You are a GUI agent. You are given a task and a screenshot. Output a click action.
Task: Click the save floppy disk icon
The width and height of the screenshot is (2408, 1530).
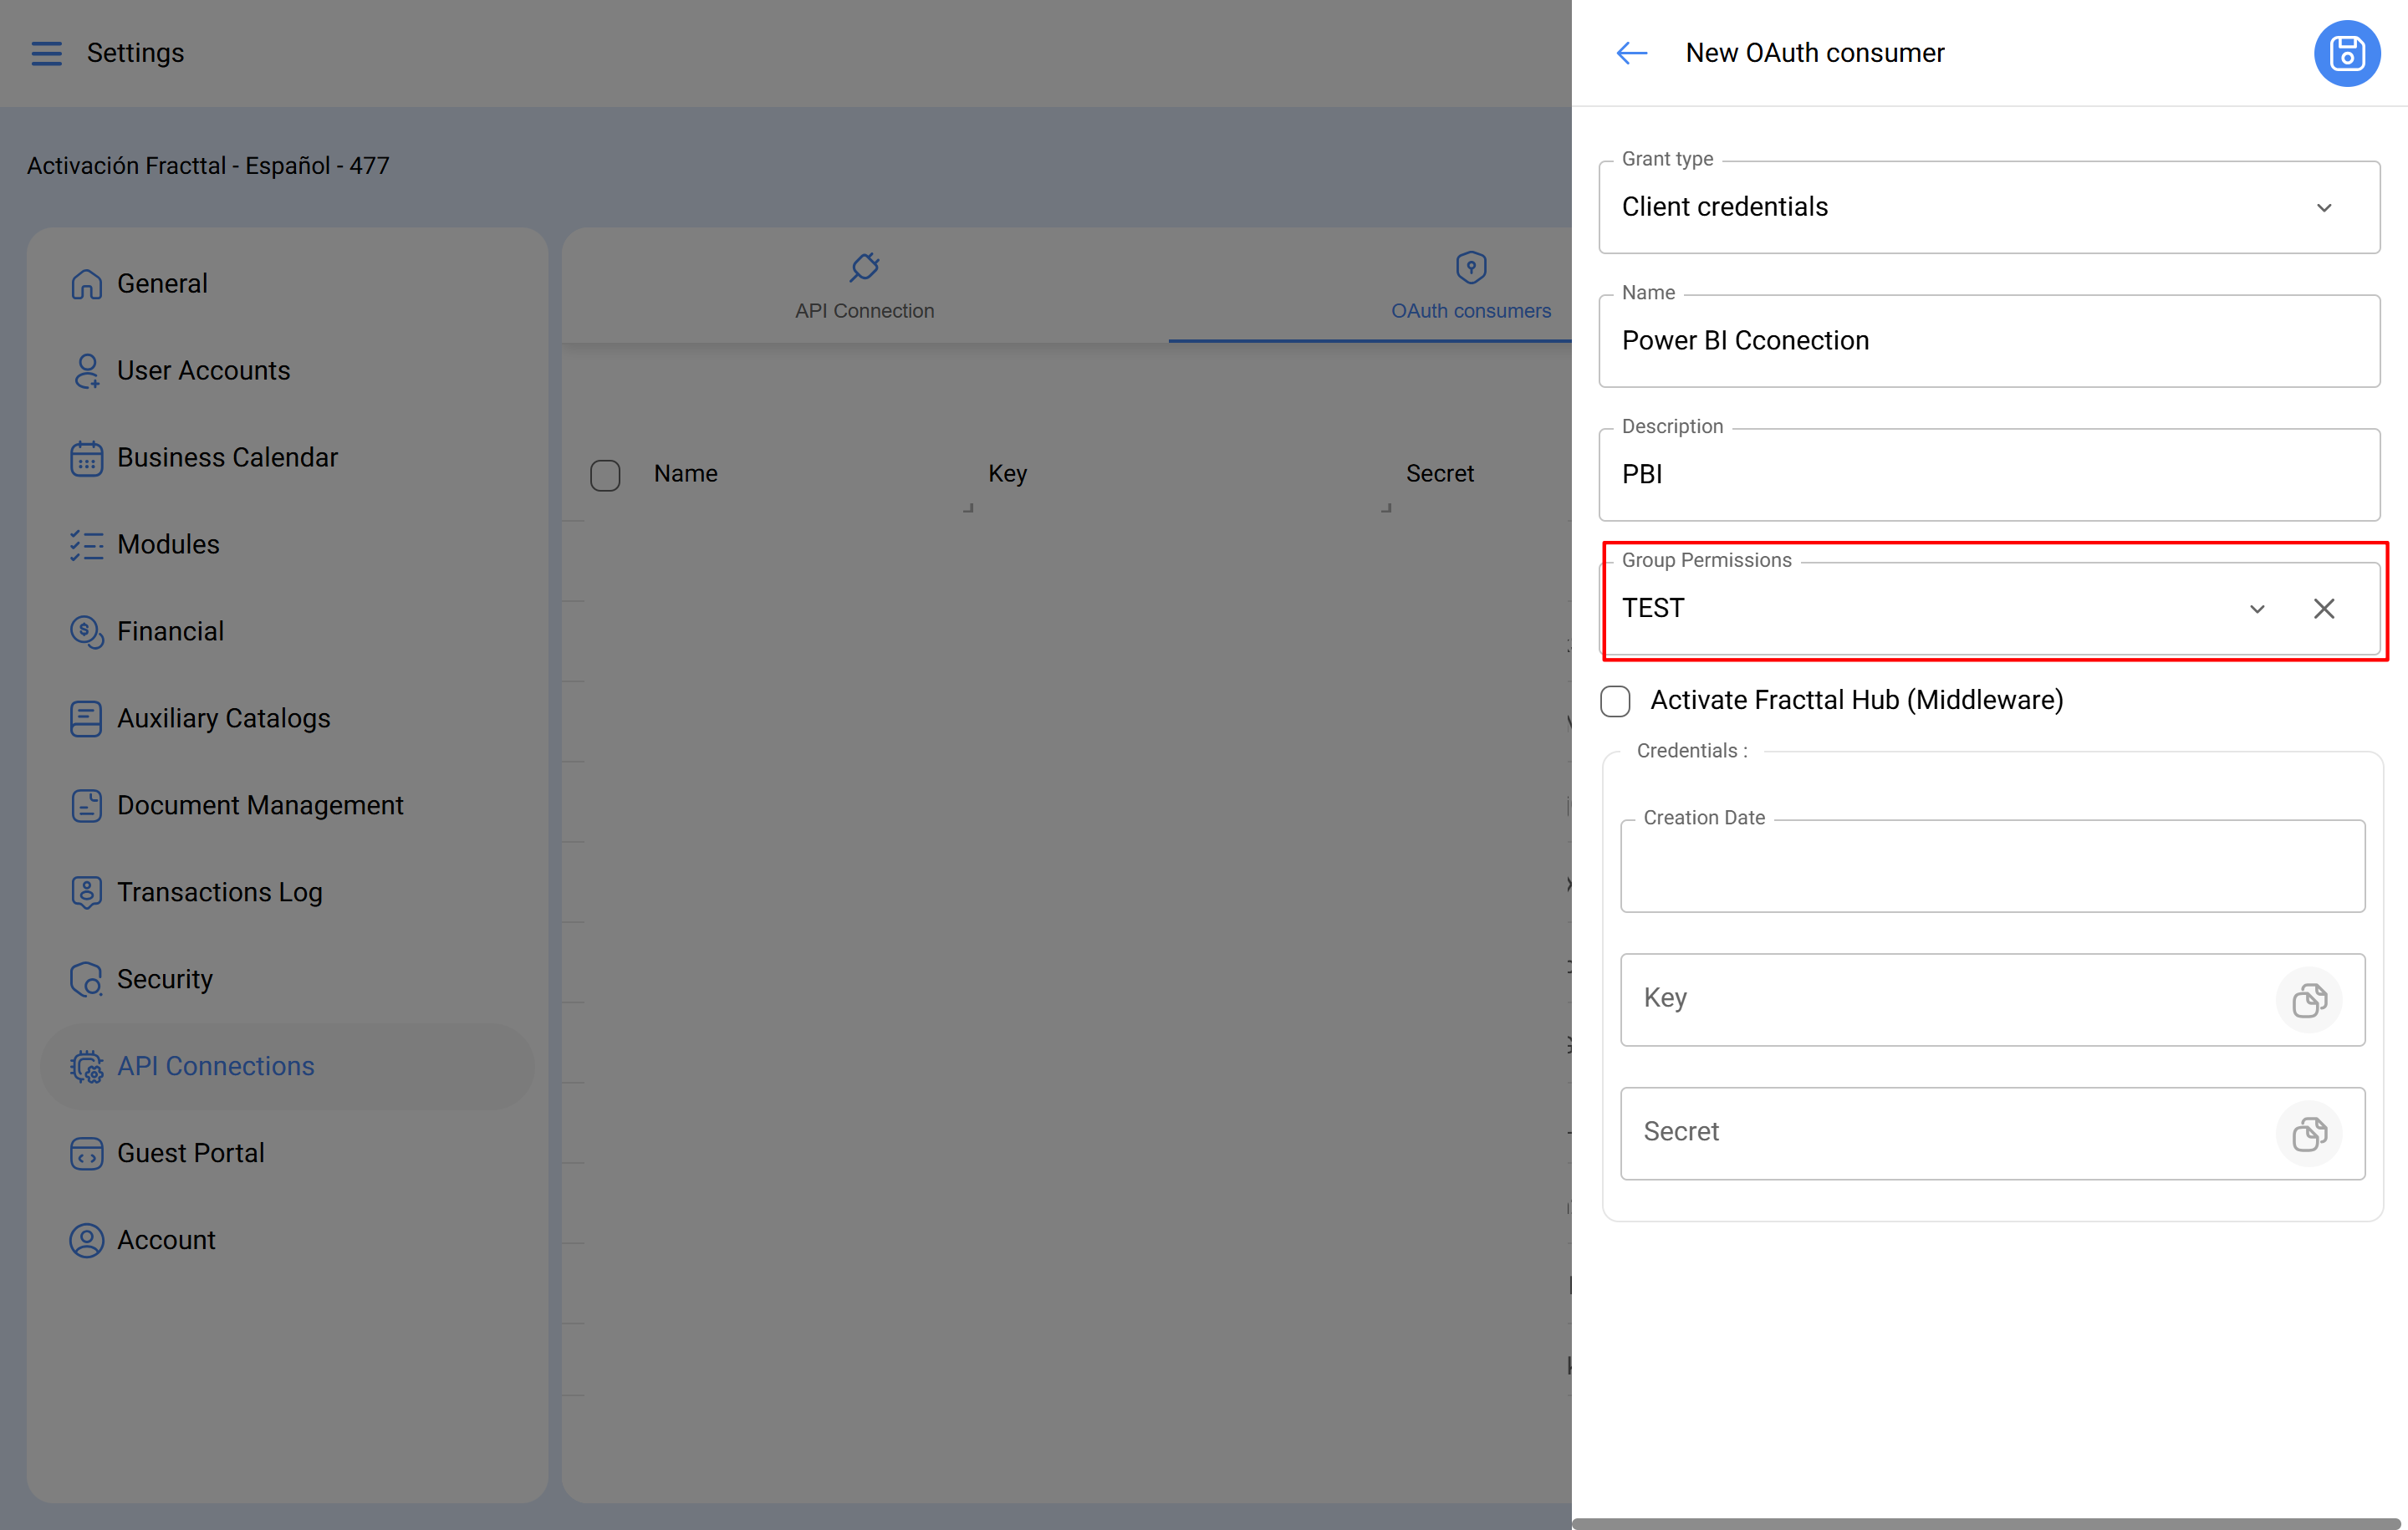click(x=2346, y=53)
